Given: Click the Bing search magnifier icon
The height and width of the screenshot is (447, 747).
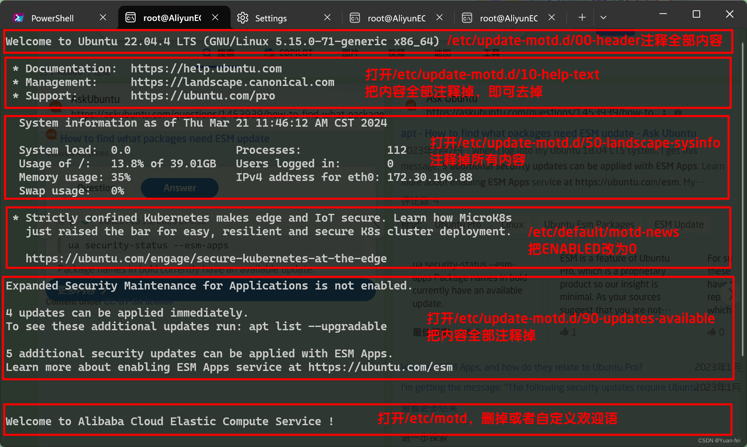Looking at the screenshot, I should tap(207, 52).
